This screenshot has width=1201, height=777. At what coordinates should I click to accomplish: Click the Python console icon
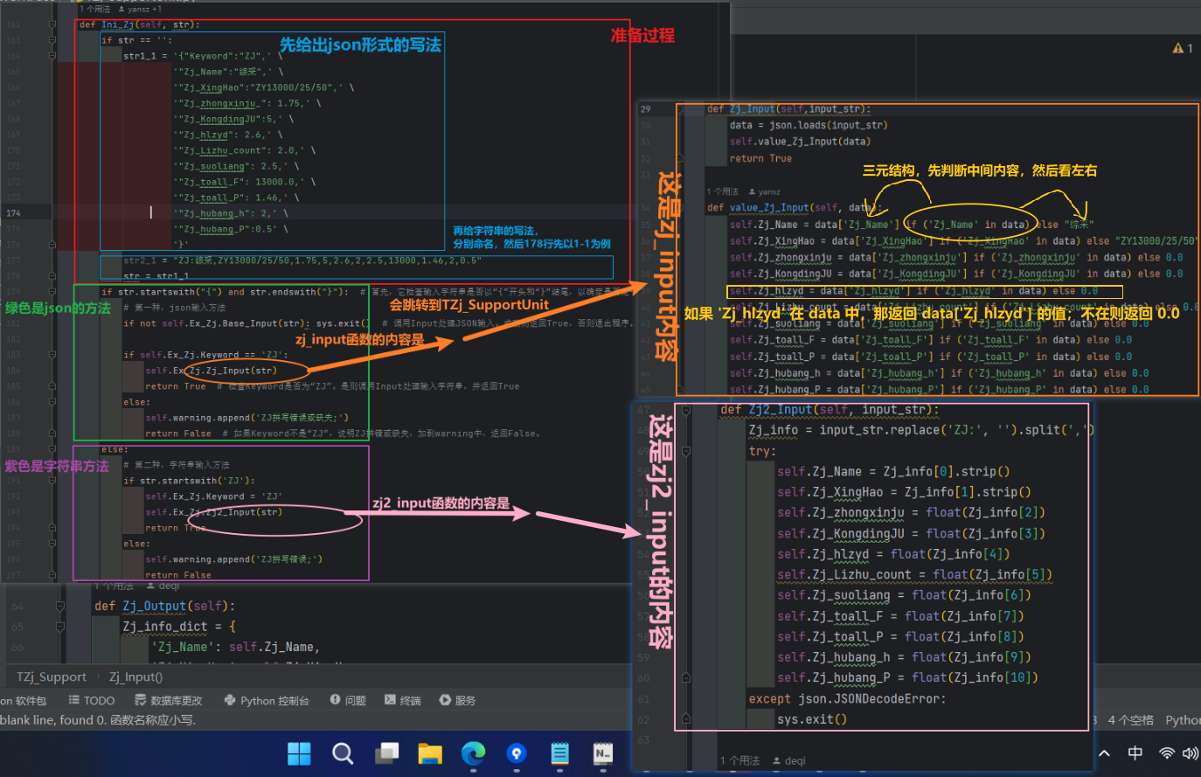point(230,700)
